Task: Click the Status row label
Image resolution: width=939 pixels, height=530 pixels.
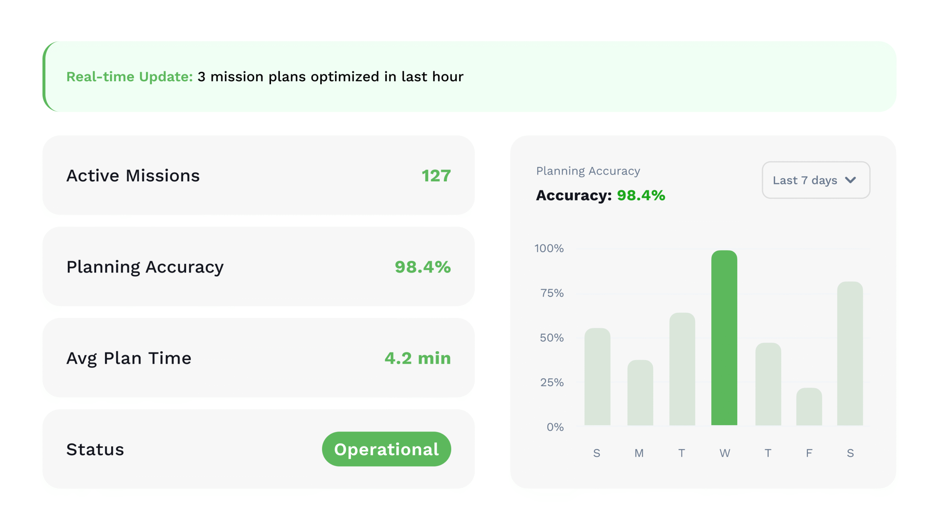Action: 95,449
